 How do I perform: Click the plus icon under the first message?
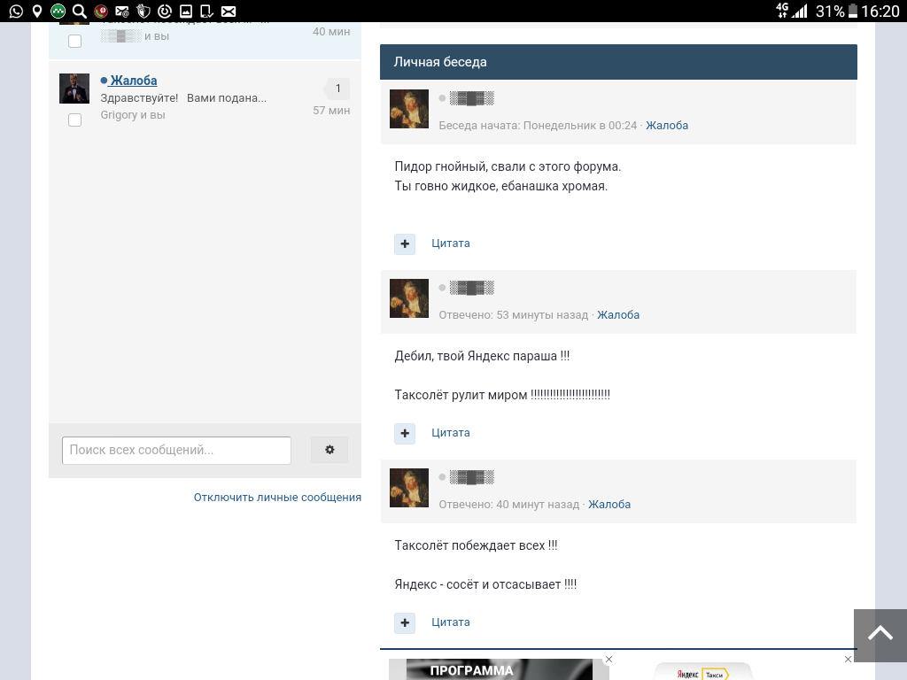(x=405, y=244)
